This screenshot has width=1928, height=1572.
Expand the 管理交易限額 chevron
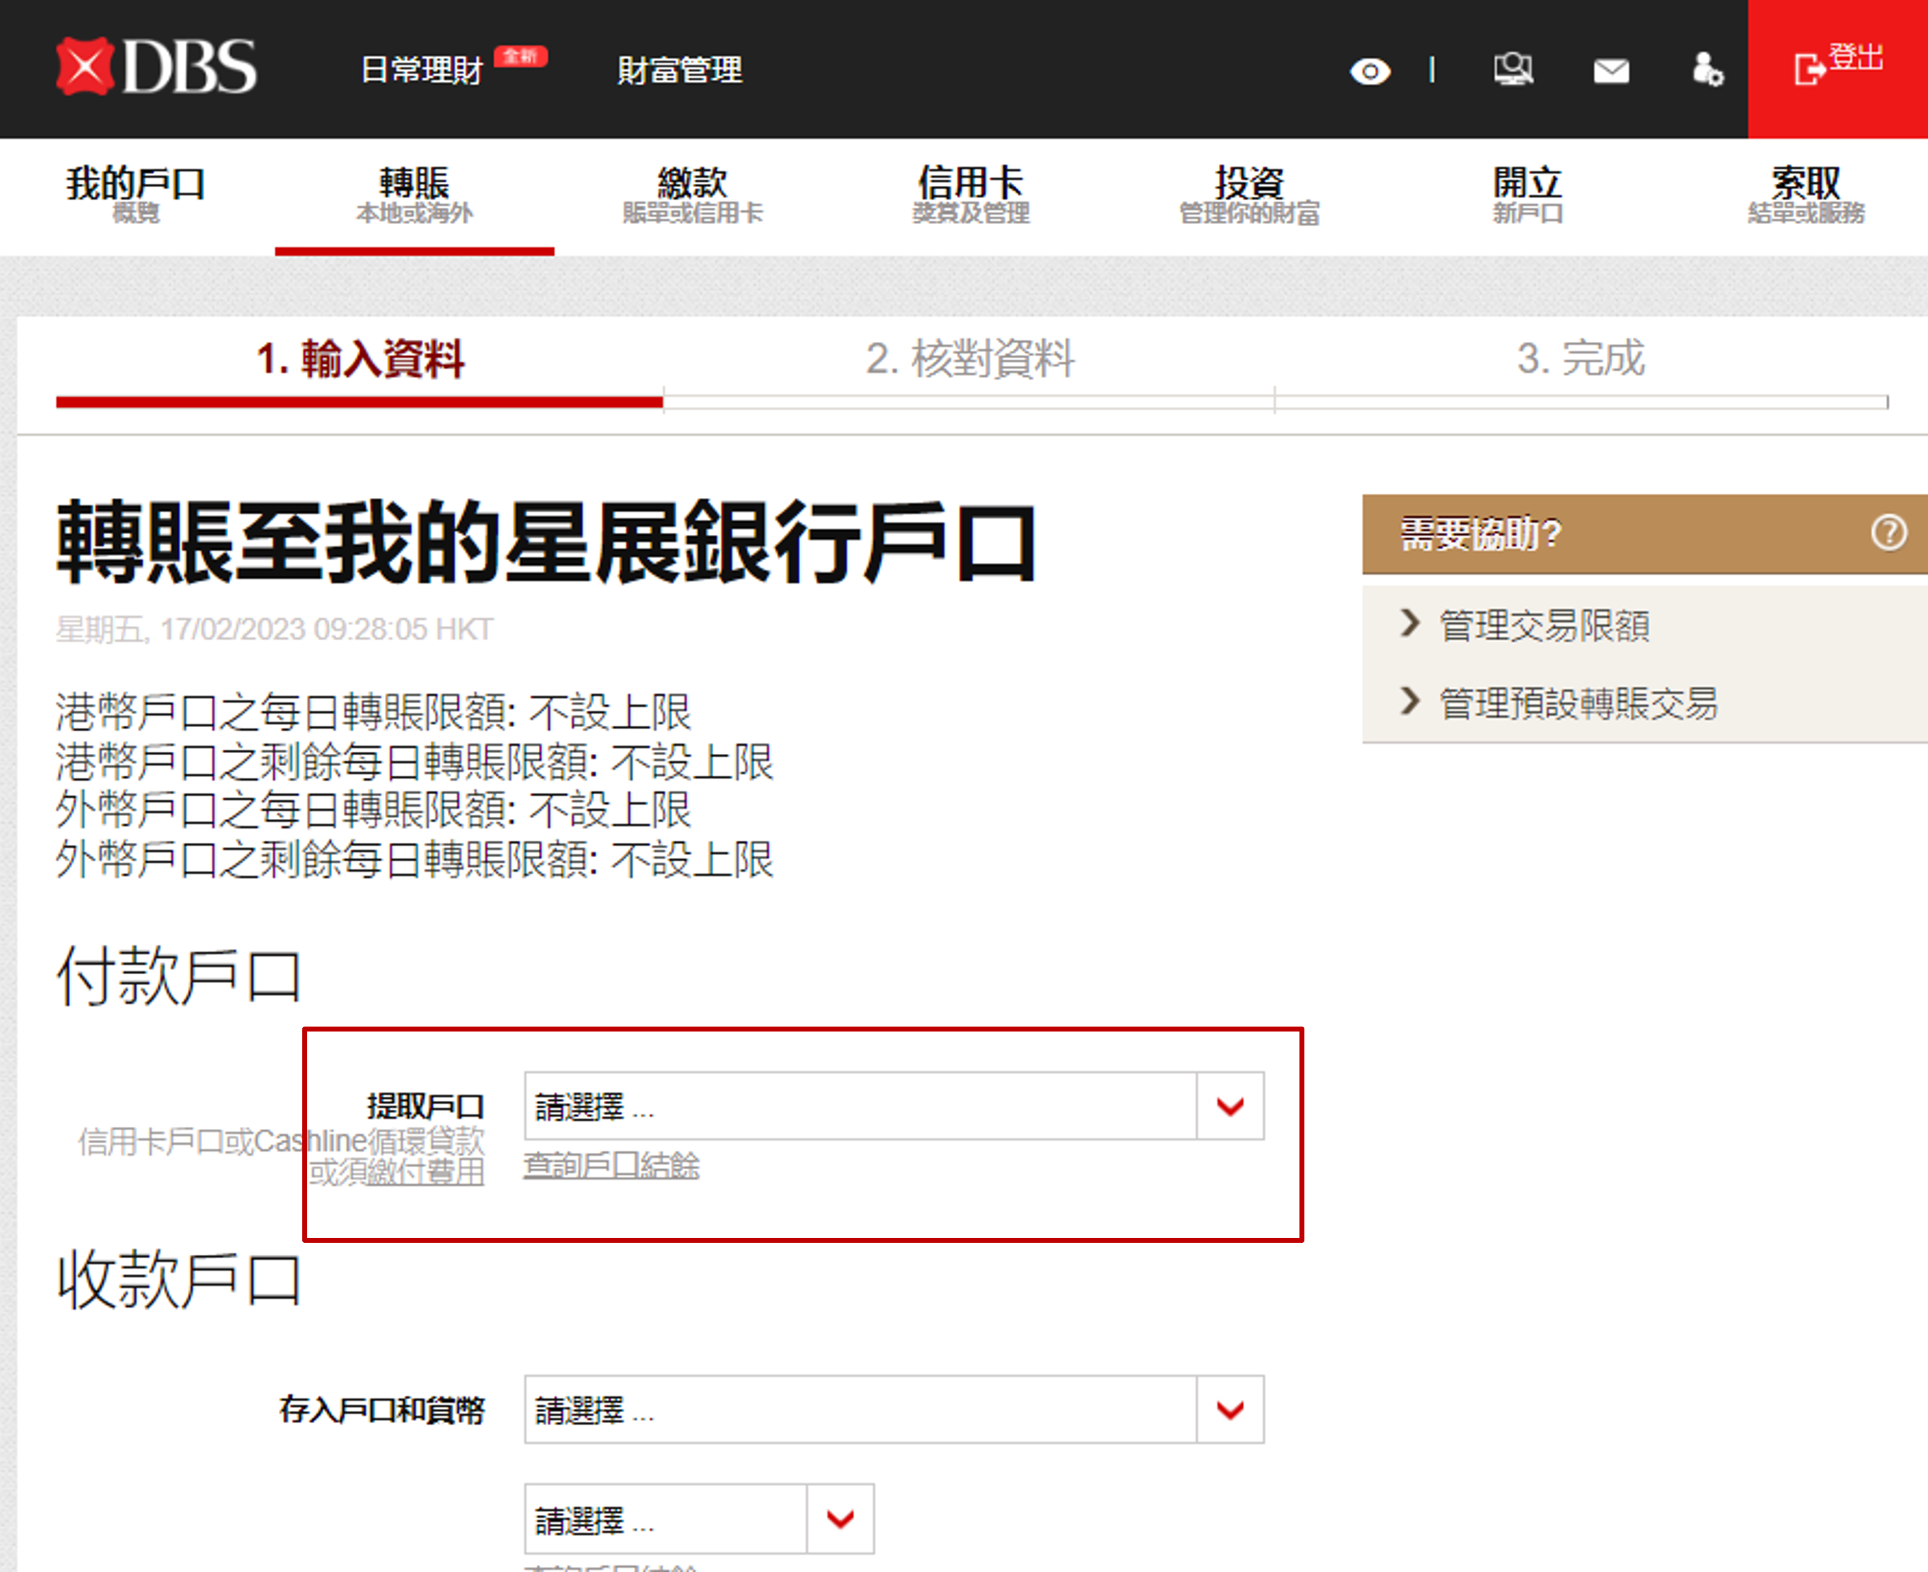pyautogui.click(x=1410, y=623)
